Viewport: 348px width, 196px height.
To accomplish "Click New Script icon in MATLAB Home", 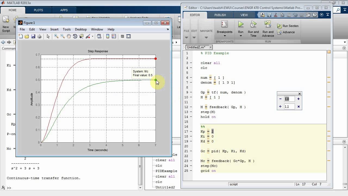I will 6,24.
